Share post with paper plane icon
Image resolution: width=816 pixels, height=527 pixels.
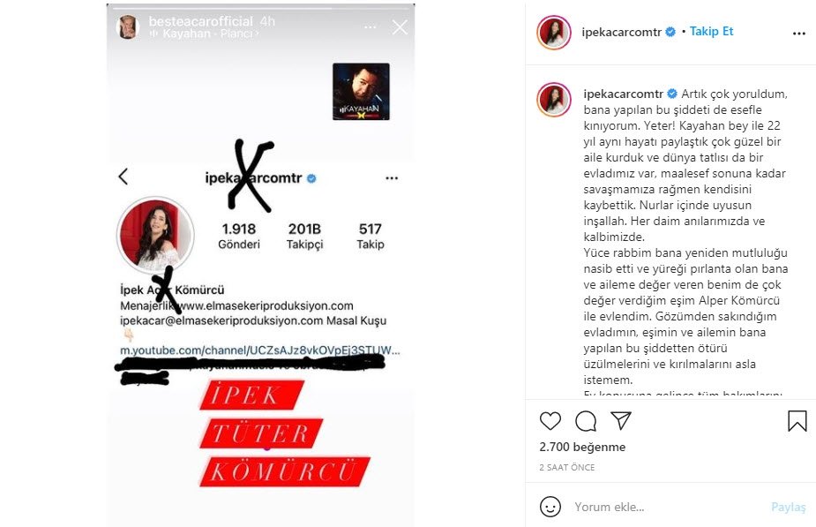(x=621, y=420)
